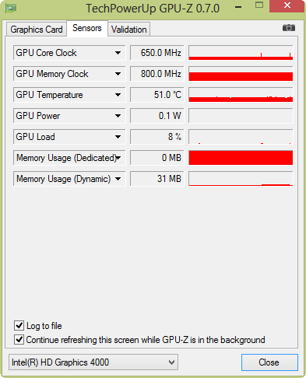Maximize the GPU-Z window
The width and height of the screenshot is (306, 378).
pos(259,5)
